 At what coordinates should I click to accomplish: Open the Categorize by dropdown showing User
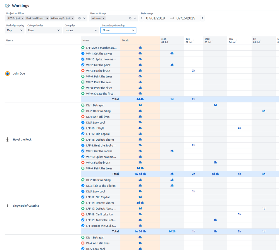(x=44, y=30)
